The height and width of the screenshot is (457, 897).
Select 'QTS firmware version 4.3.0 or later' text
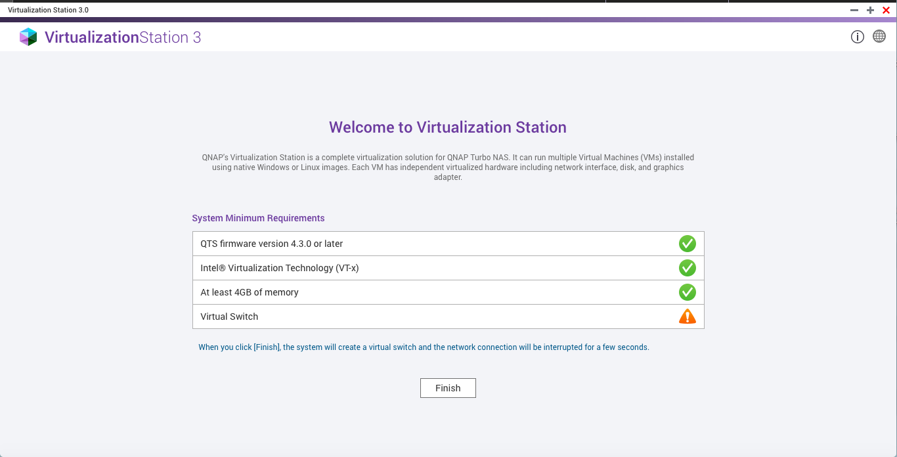pyautogui.click(x=272, y=244)
